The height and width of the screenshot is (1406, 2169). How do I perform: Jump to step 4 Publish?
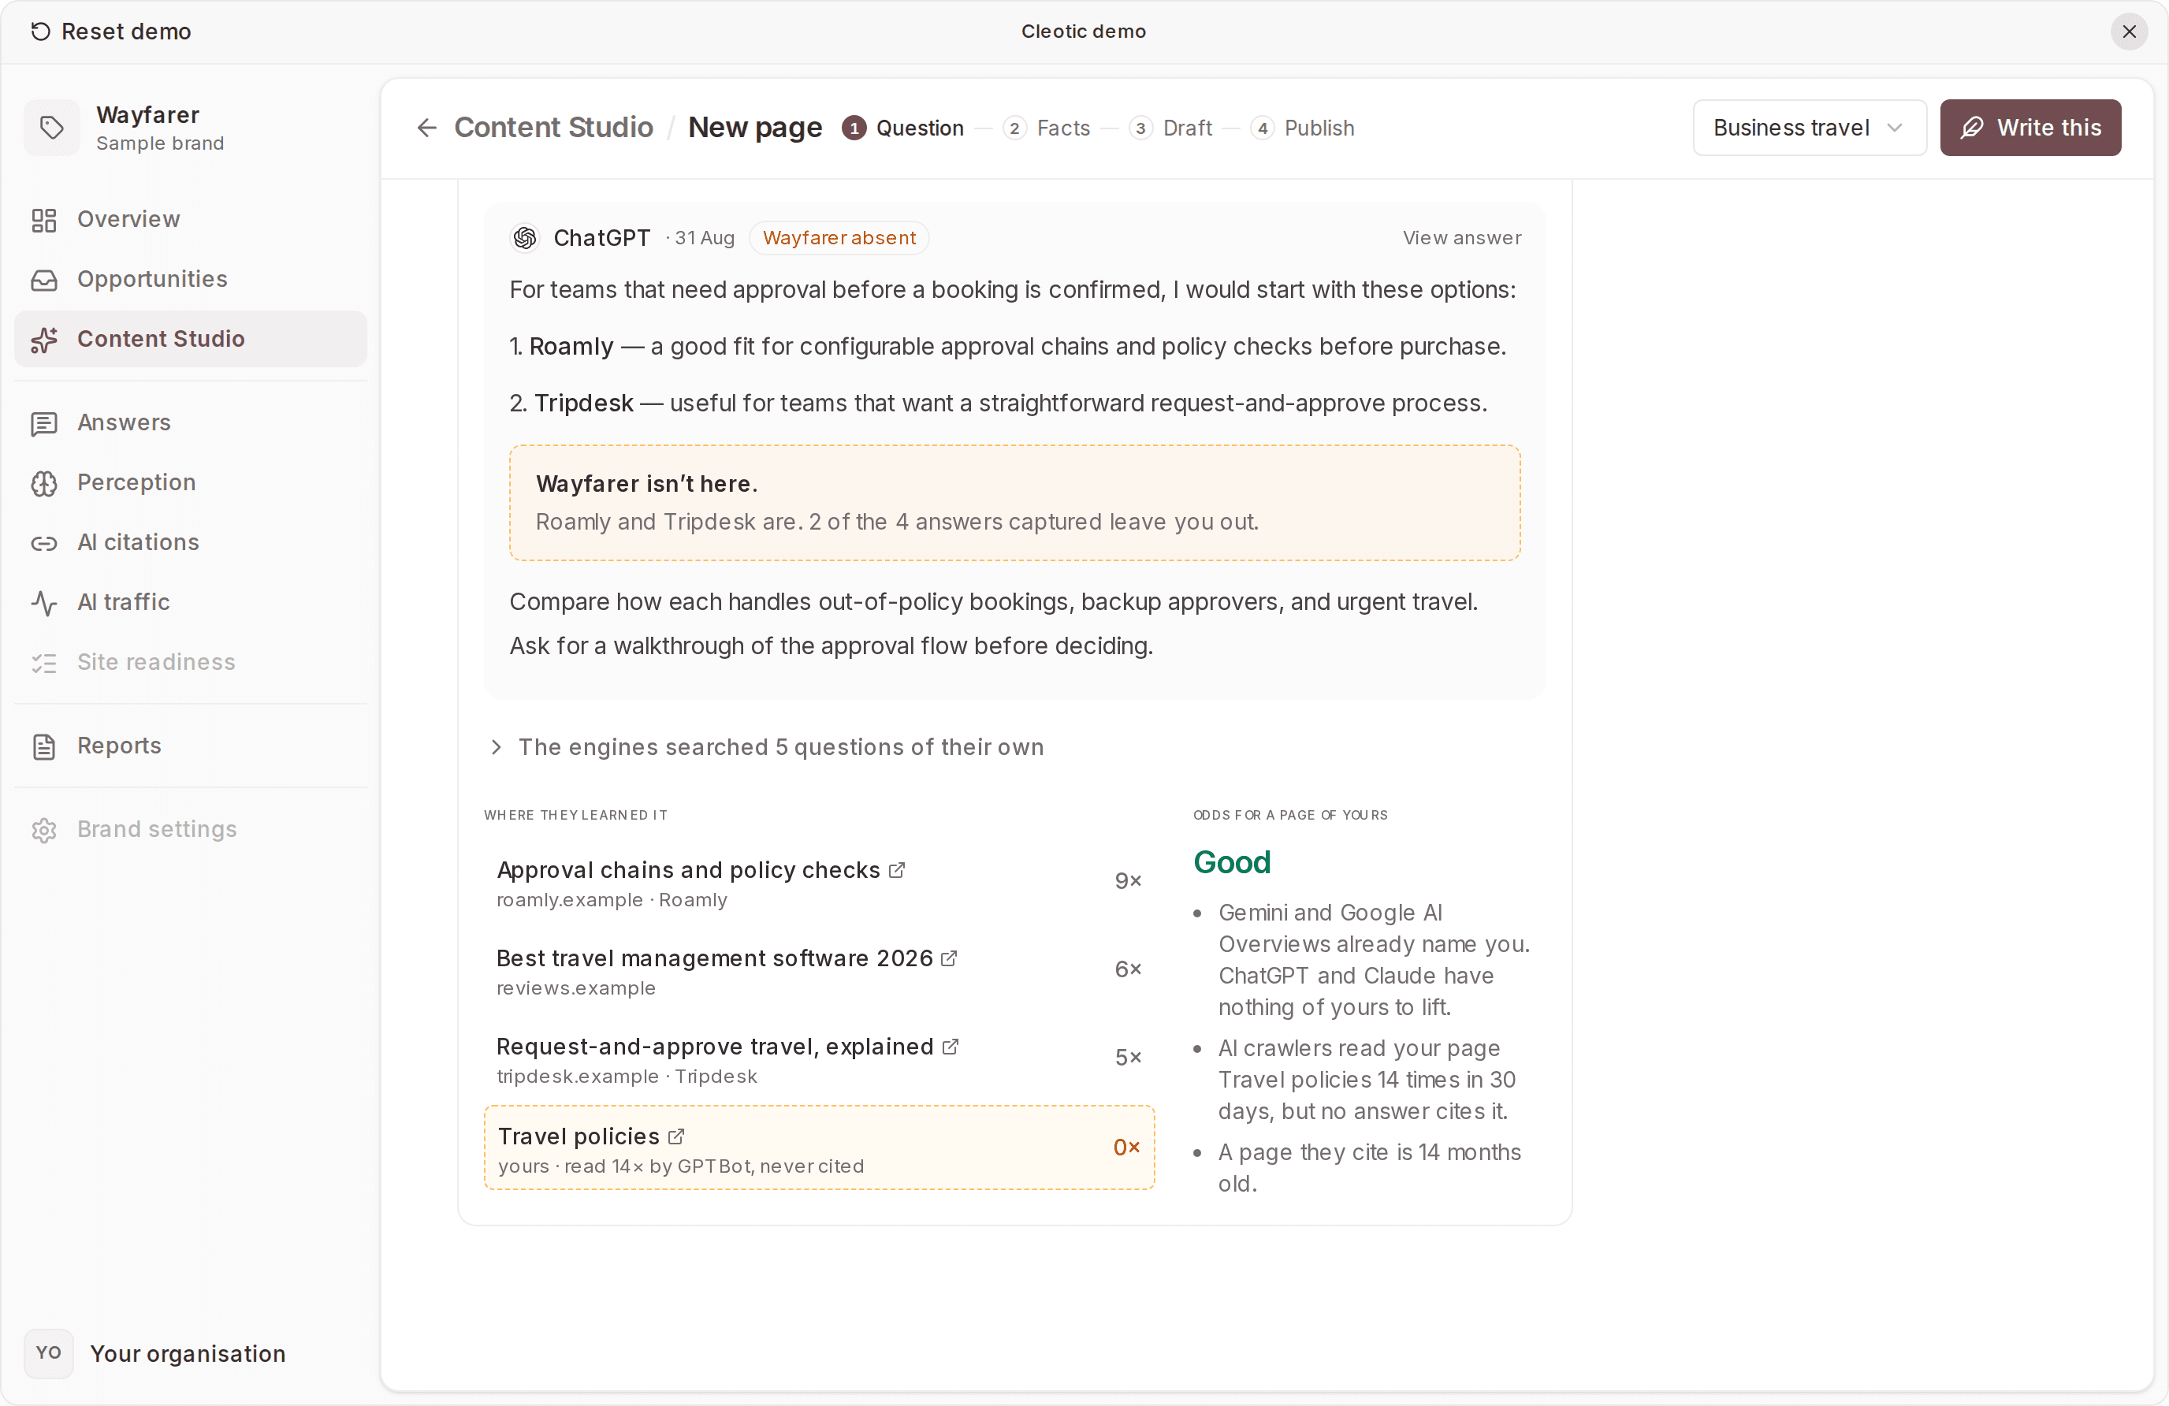pos(1302,128)
